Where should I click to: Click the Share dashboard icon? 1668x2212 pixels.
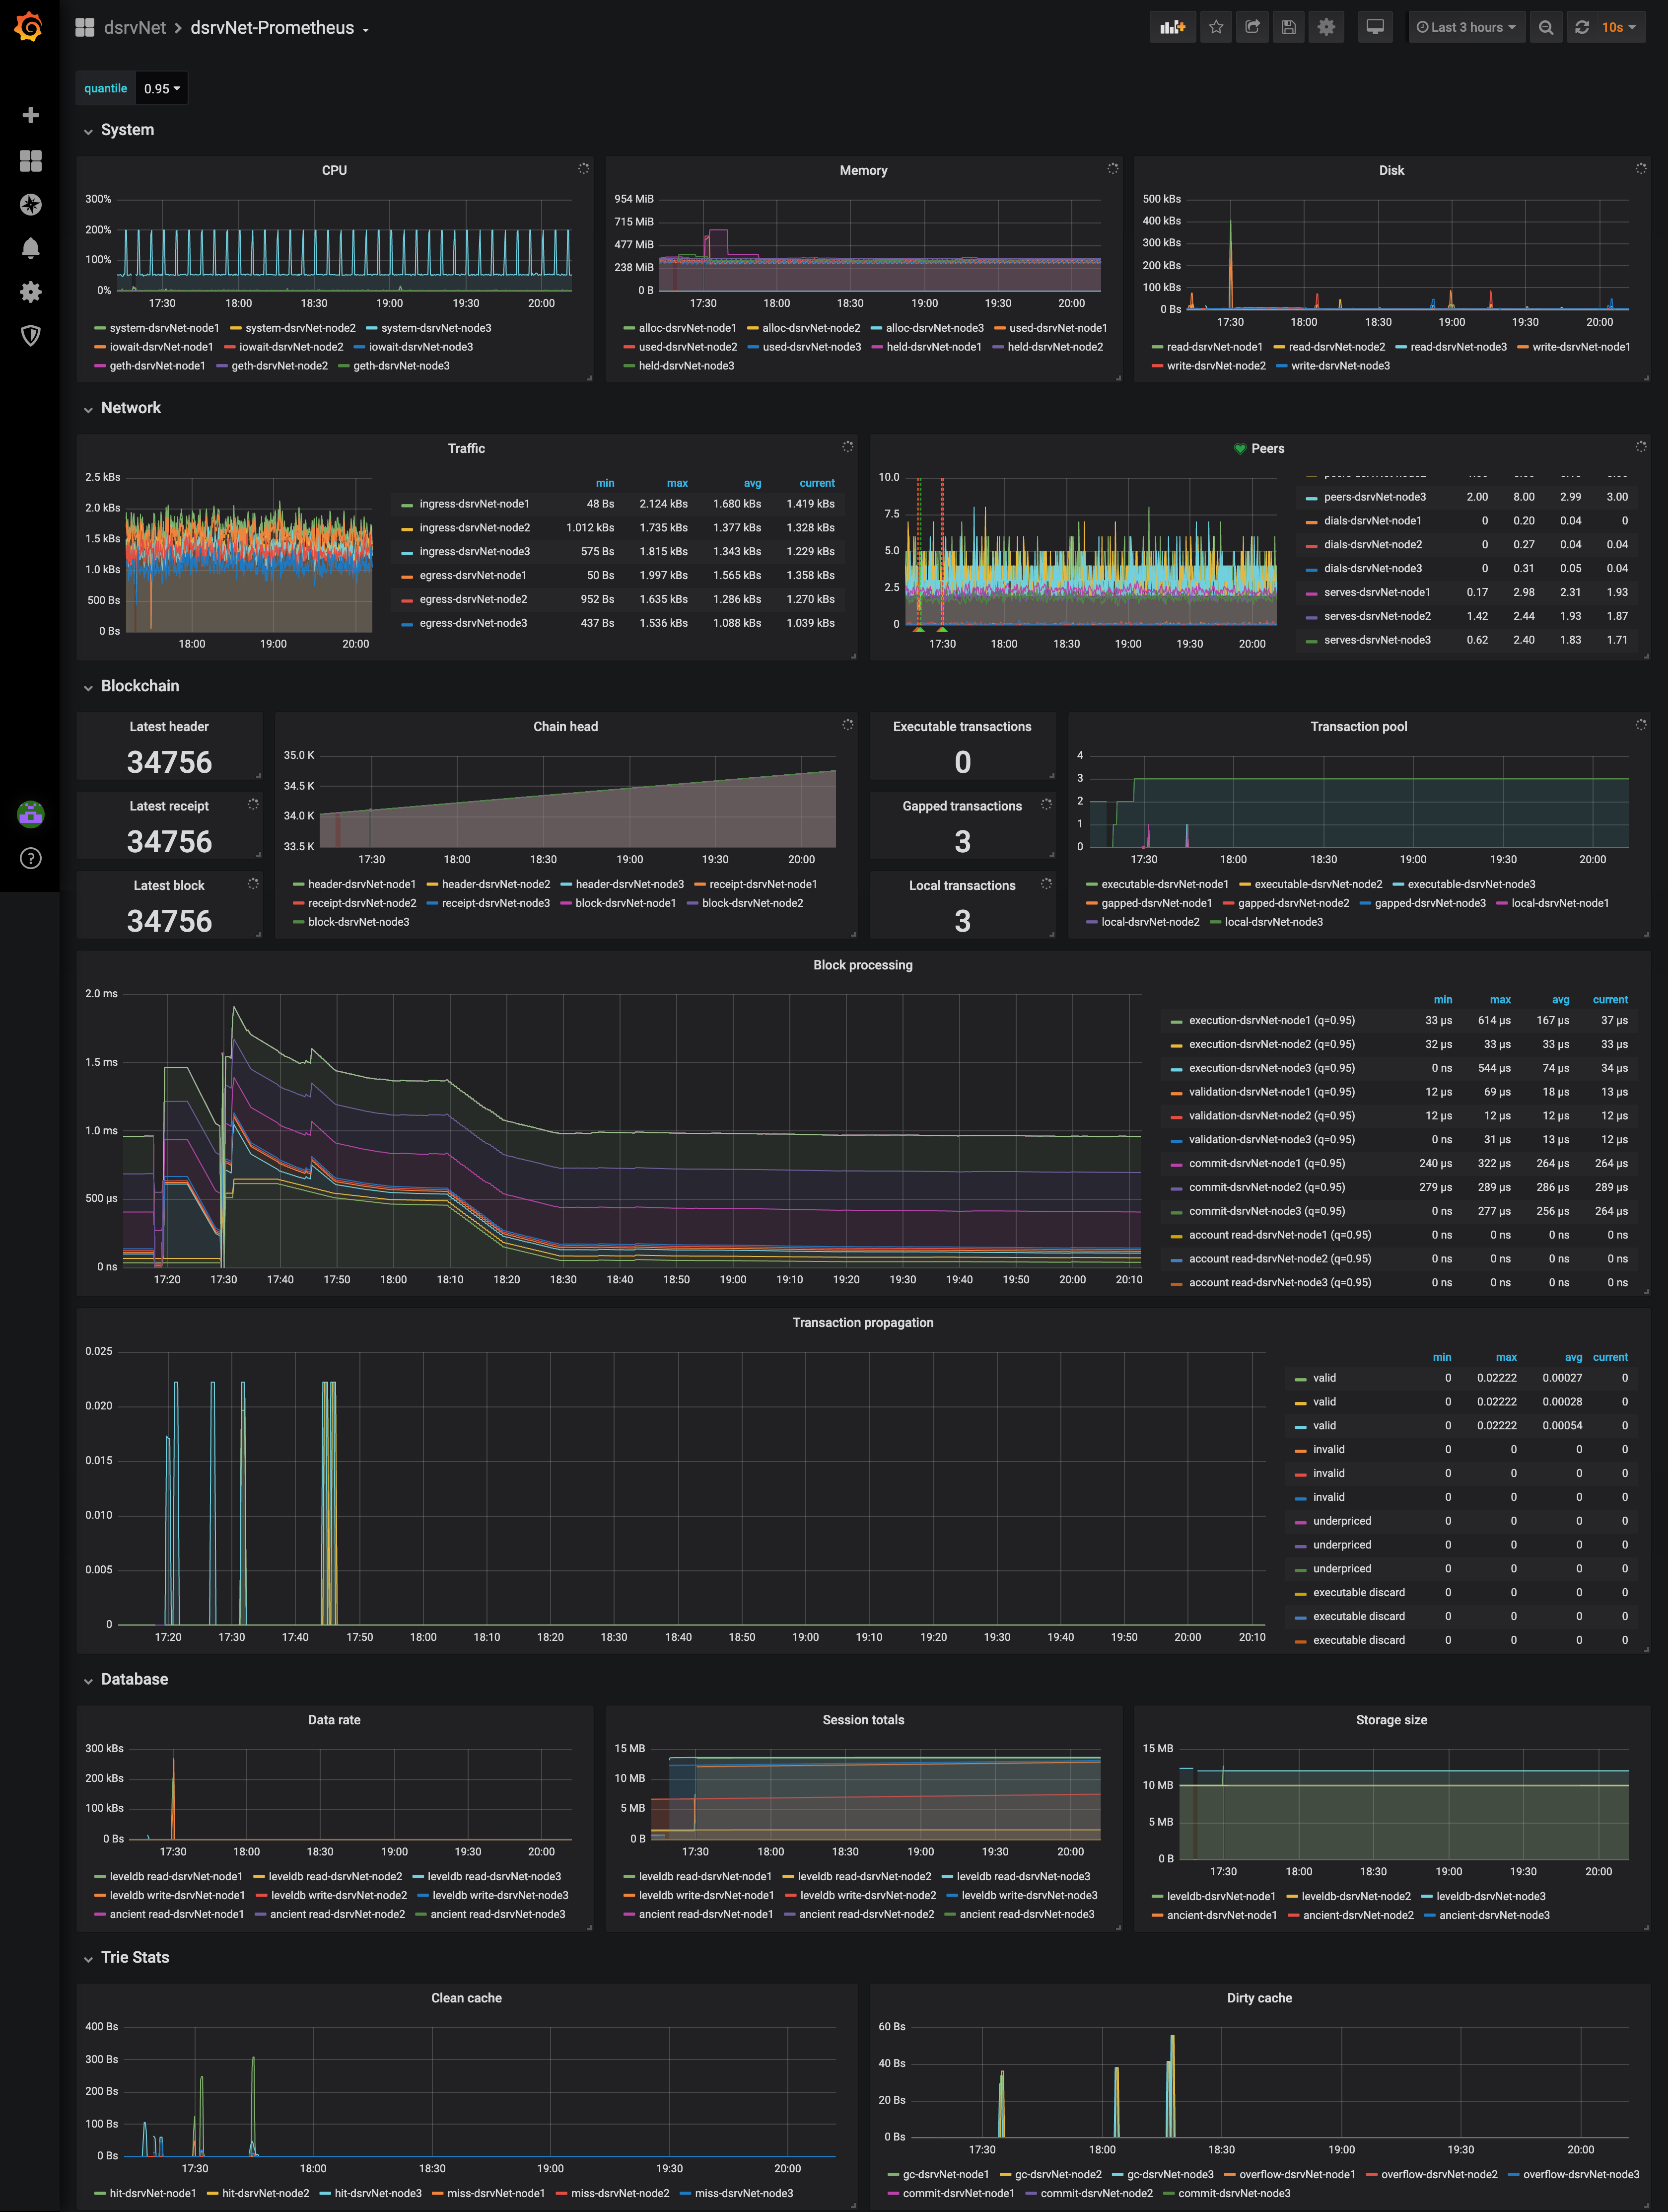tap(1252, 27)
